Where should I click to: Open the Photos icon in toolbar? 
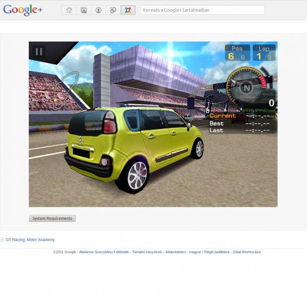tap(84, 10)
